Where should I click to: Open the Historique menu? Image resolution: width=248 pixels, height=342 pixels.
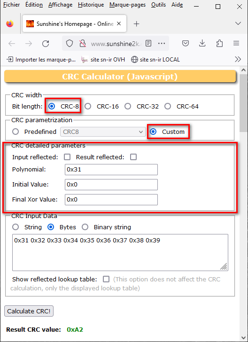click(x=91, y=5)
